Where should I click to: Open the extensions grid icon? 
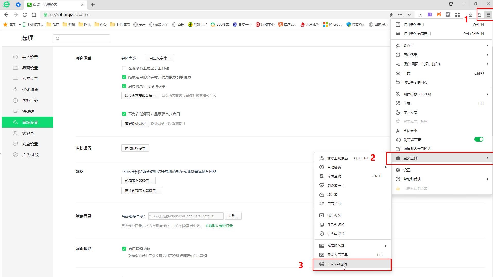(457, 15)
